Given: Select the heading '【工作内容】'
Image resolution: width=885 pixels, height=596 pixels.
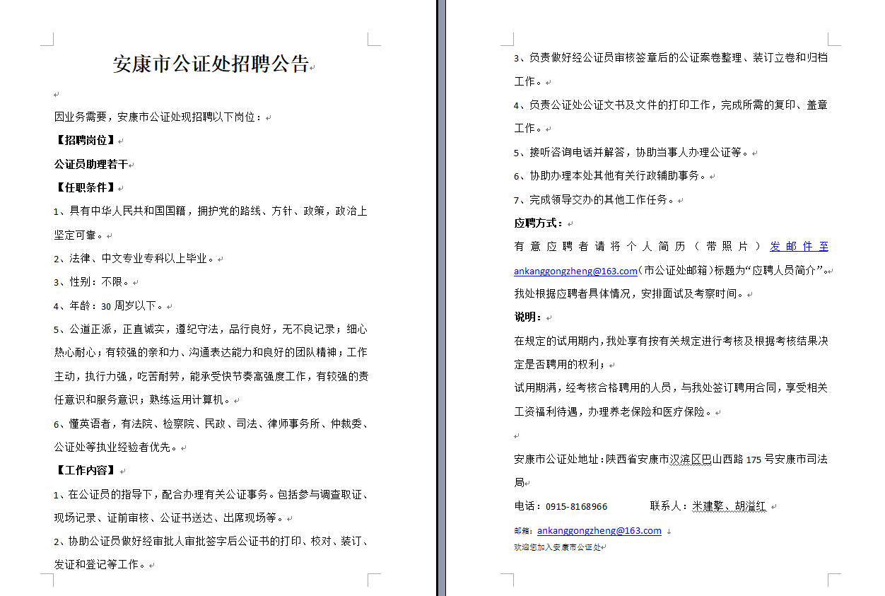Looking at the screenshot, I should [86, 470].
